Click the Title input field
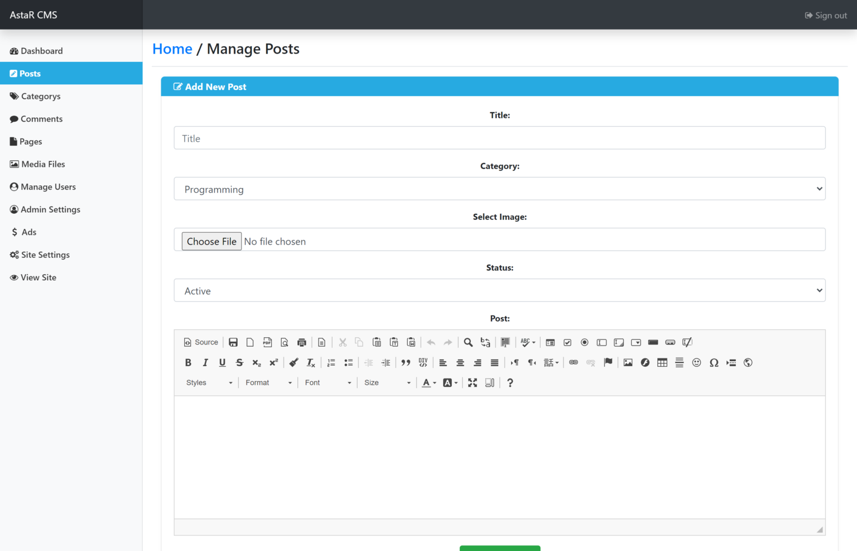The height and width of the screenshot is (551, 857). 500,138
